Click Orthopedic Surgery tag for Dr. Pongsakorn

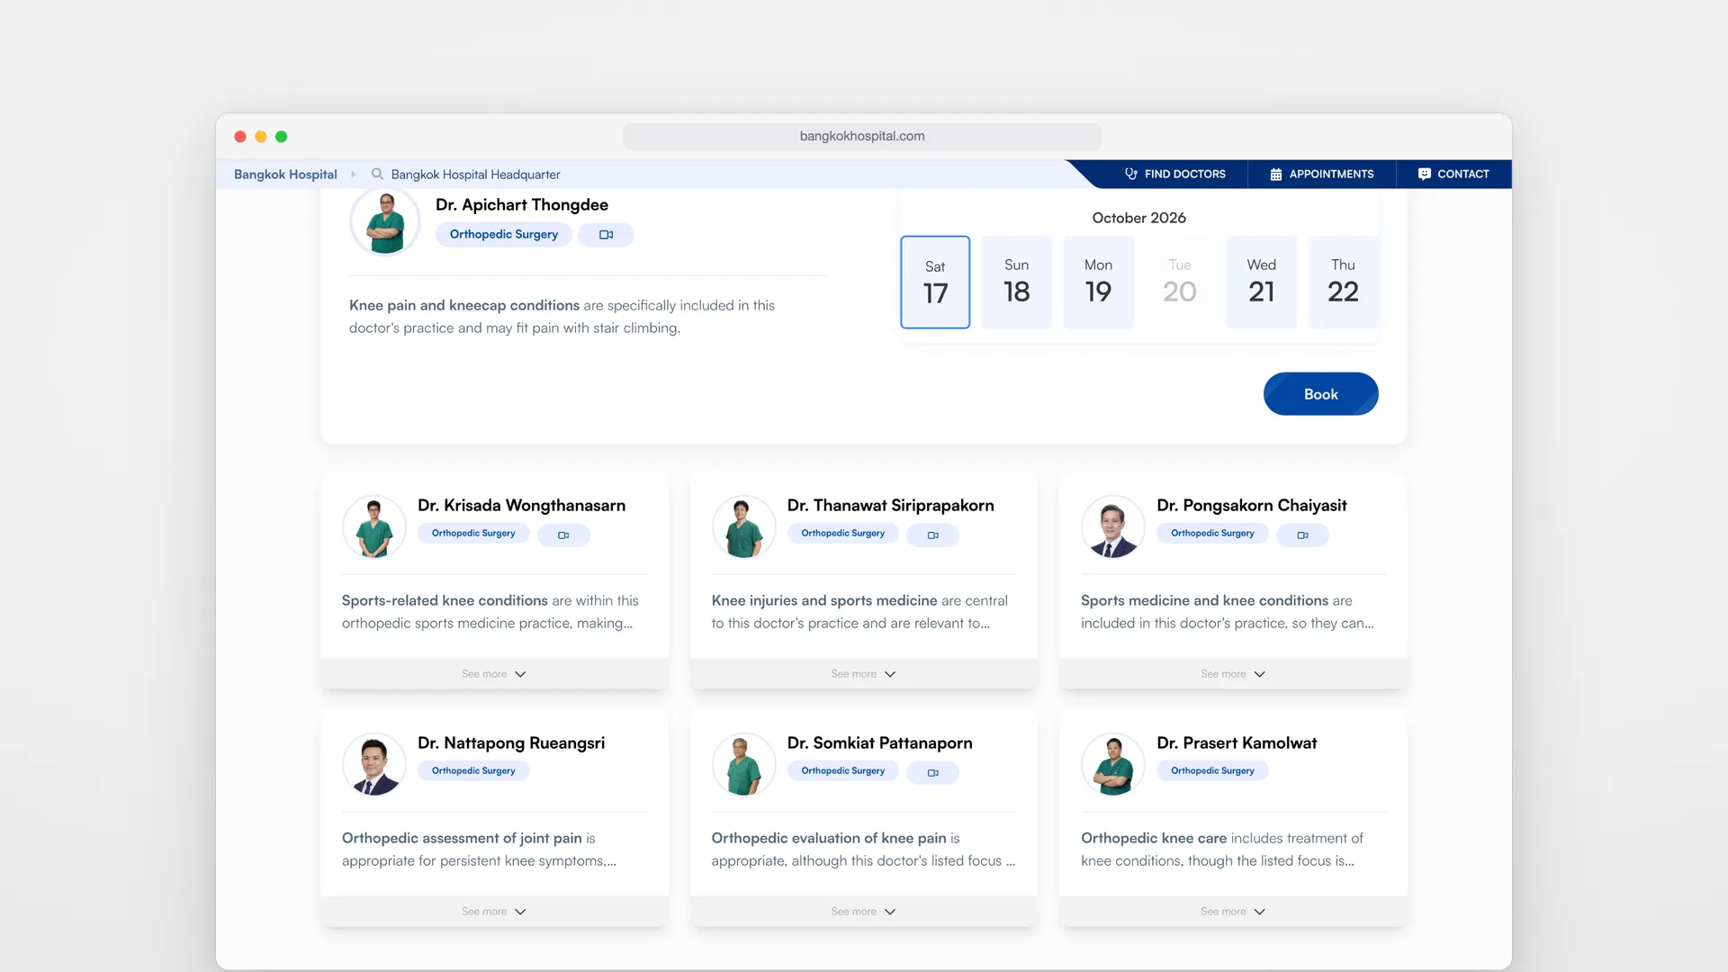pyautogui.click(x=1212, y=534)
